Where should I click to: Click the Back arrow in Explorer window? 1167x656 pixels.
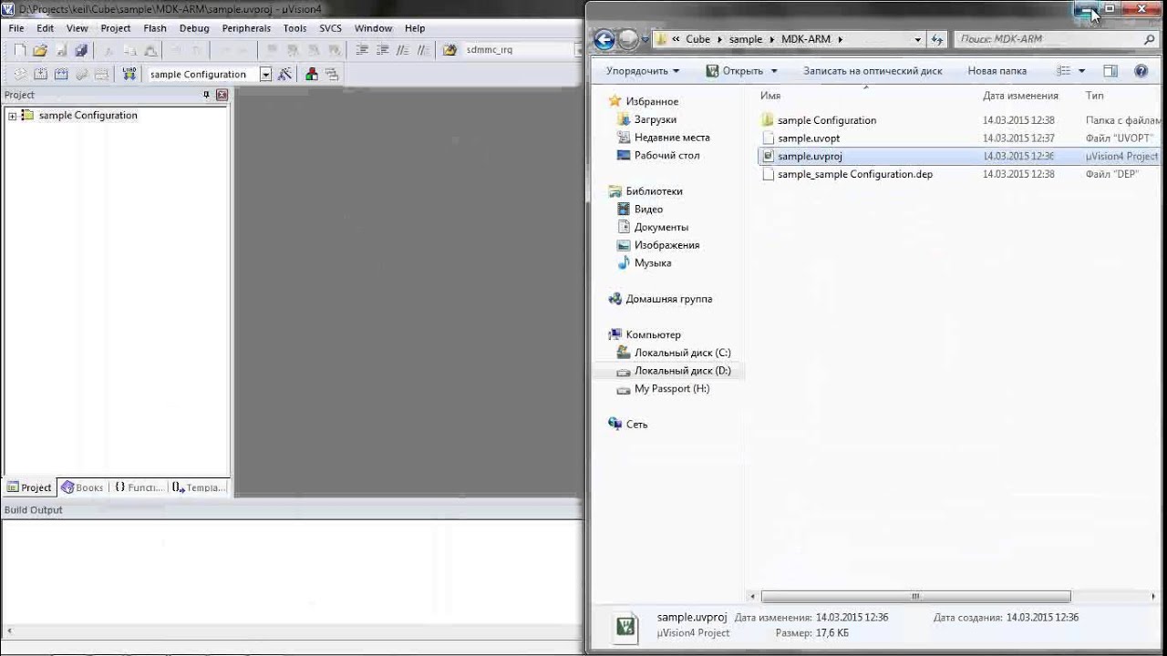[x=604, y=39]
